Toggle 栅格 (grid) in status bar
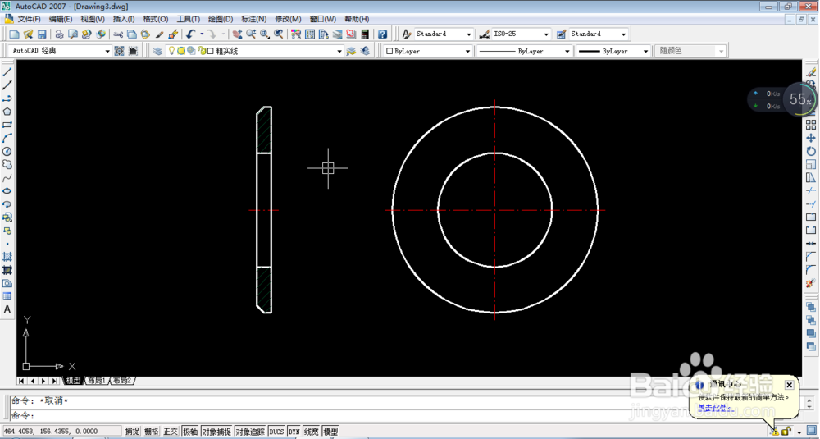This screenshot has width=820, height=439. pos(152,432)
